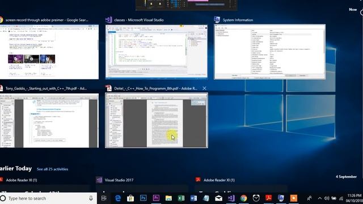Click the orange recorder icon on taskbar

tap(294, 198)
